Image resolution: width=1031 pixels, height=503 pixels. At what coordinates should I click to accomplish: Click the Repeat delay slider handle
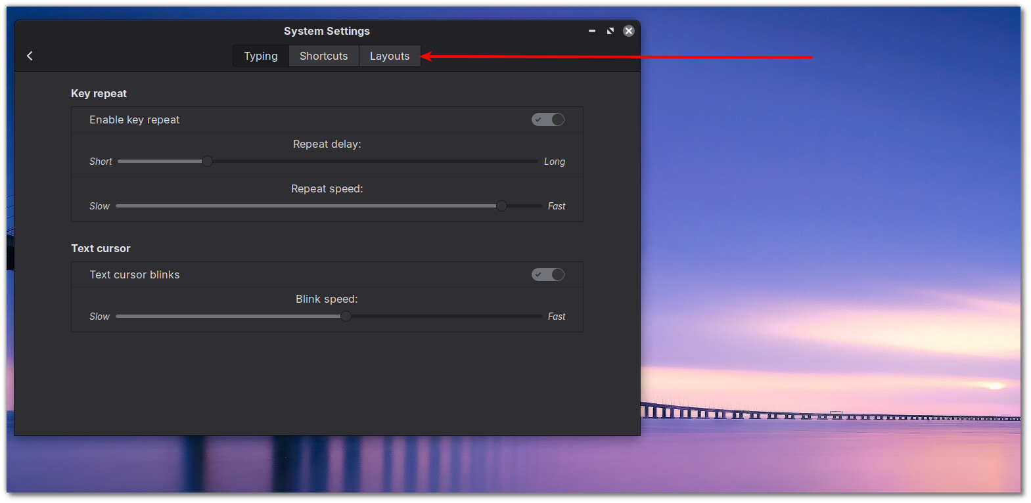(207, 162)
